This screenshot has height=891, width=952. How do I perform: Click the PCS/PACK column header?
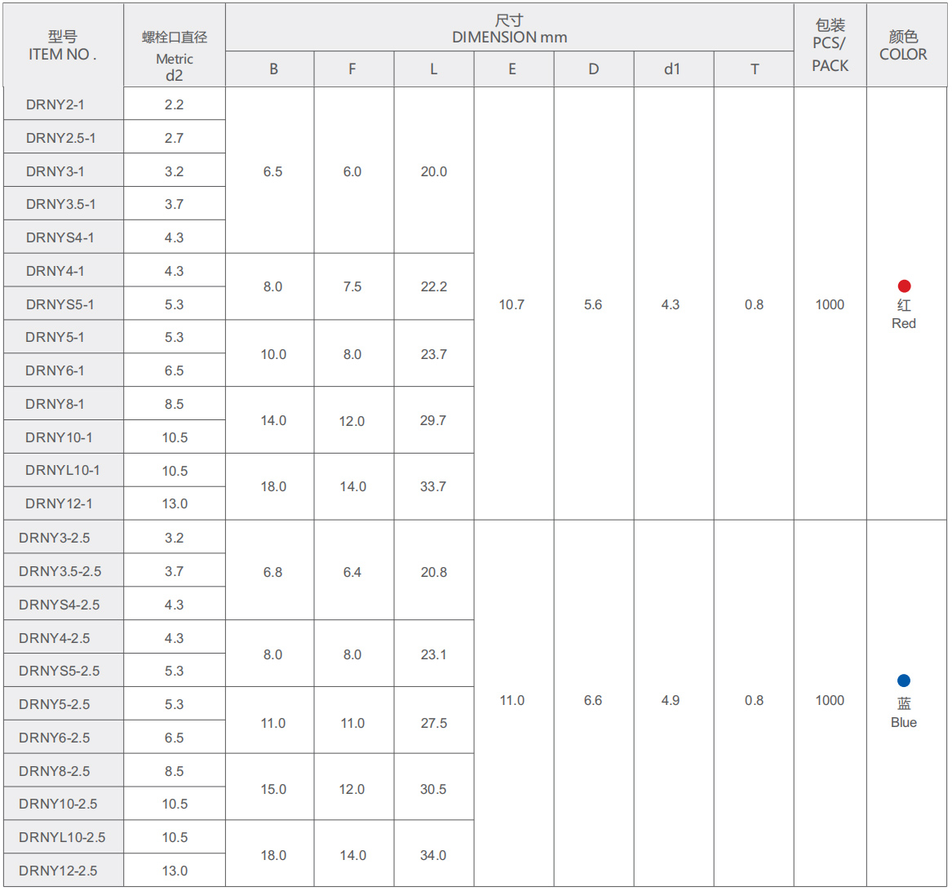pos(830,46)
